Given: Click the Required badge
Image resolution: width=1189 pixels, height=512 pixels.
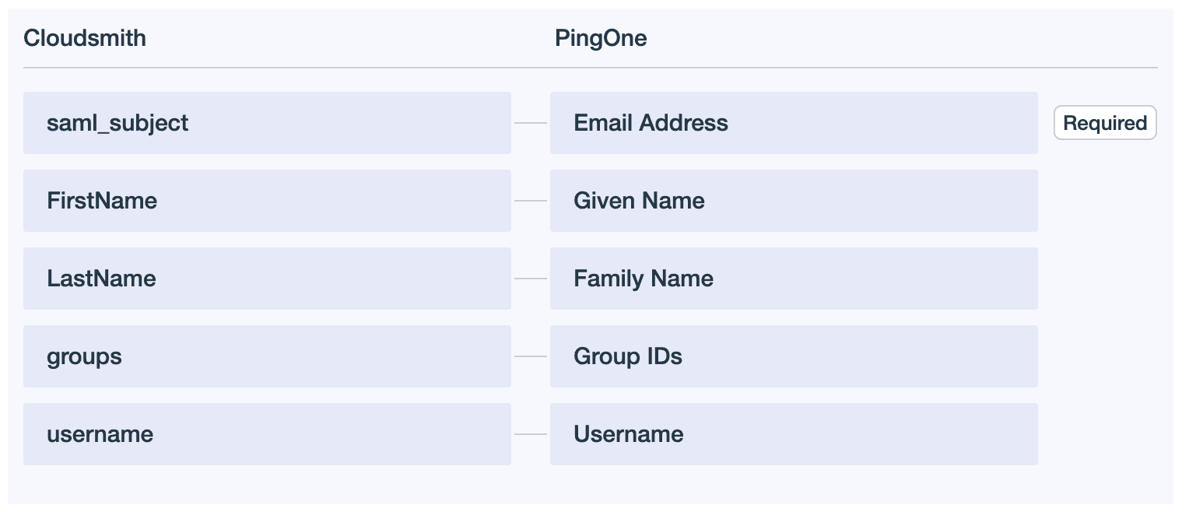Looking at the screenshot, I should pos(1105,123).
